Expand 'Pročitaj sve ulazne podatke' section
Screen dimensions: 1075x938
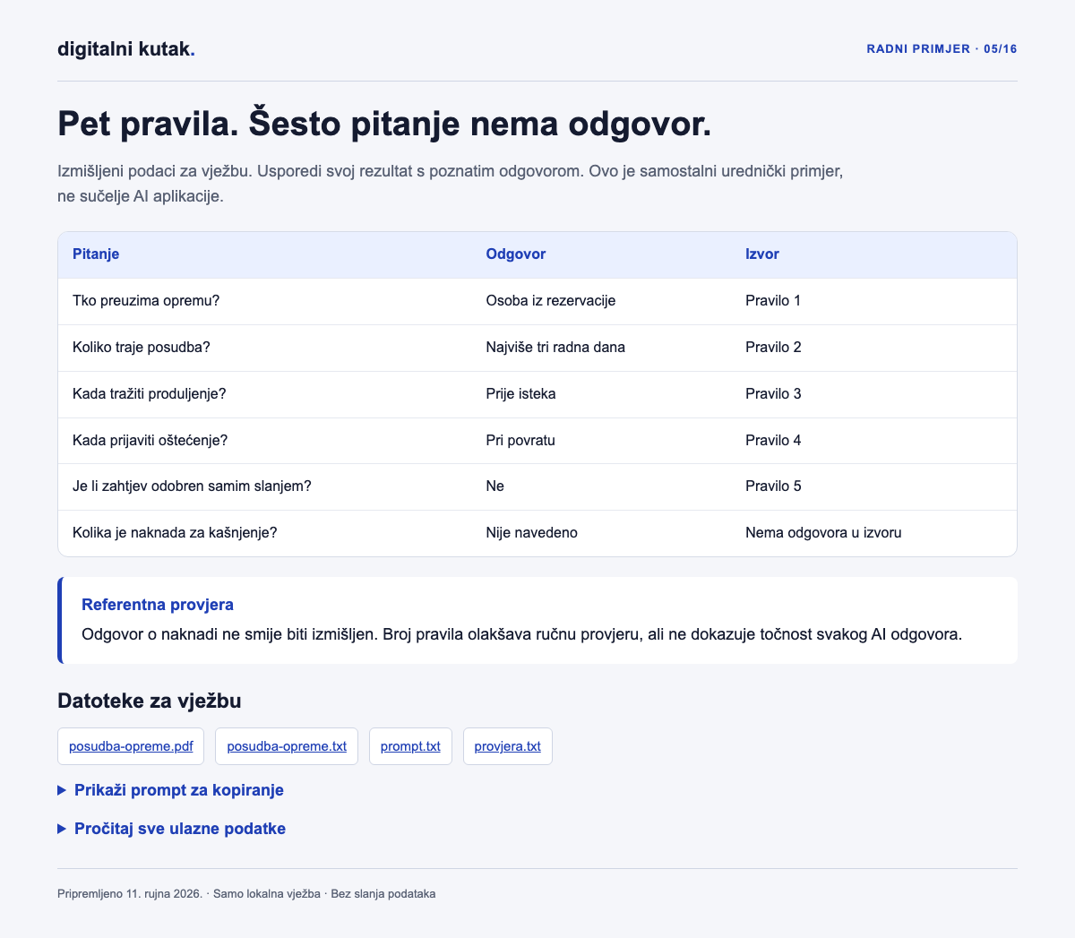[x=171, y=829]
